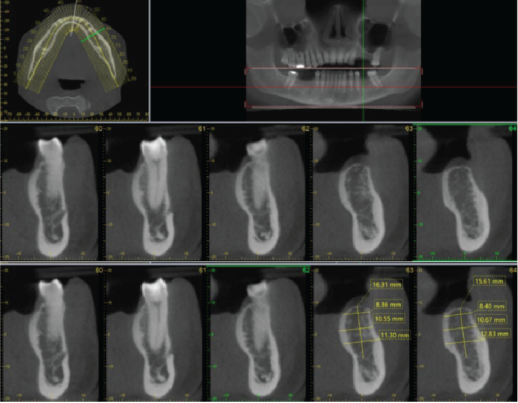Select the 8.40 mm measurement label
This screenshot has height=403, width=518.
492,306
